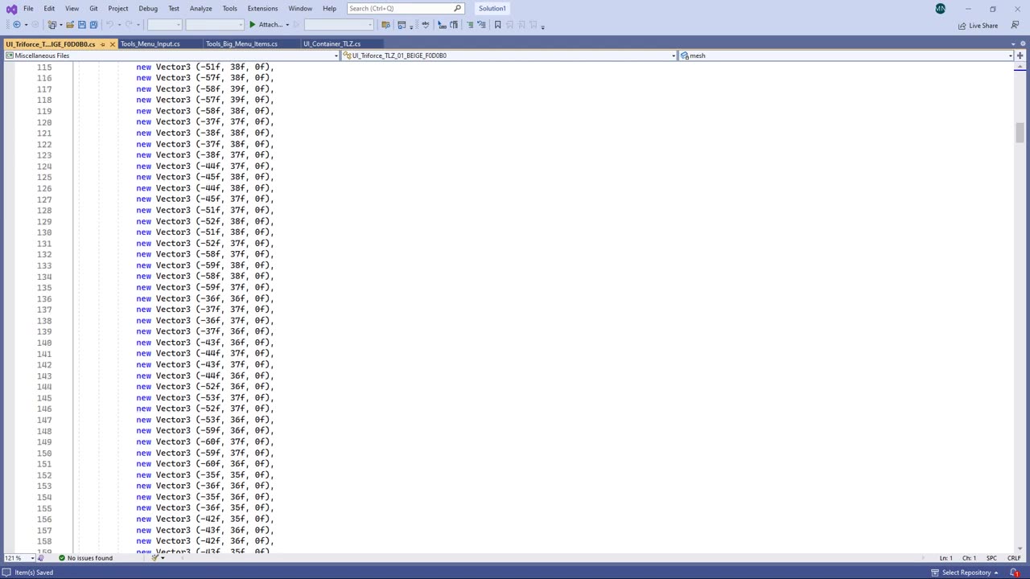Click the Ch: 1 column indicator
The image size is (1030, 579).
pyautogui.click(x=969, y=558)
